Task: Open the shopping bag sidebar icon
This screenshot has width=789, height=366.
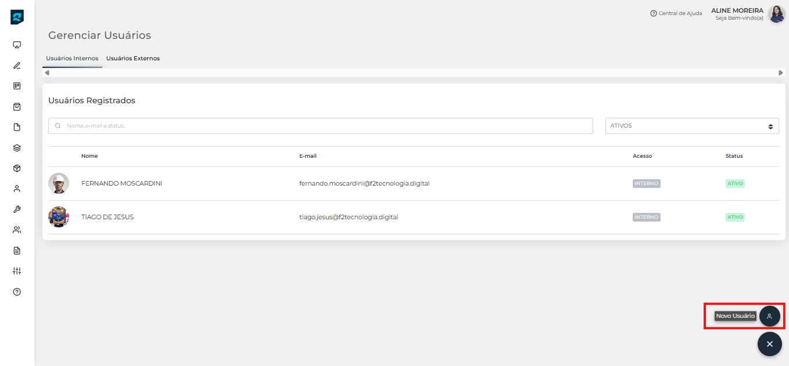Action: coord(17,107)
